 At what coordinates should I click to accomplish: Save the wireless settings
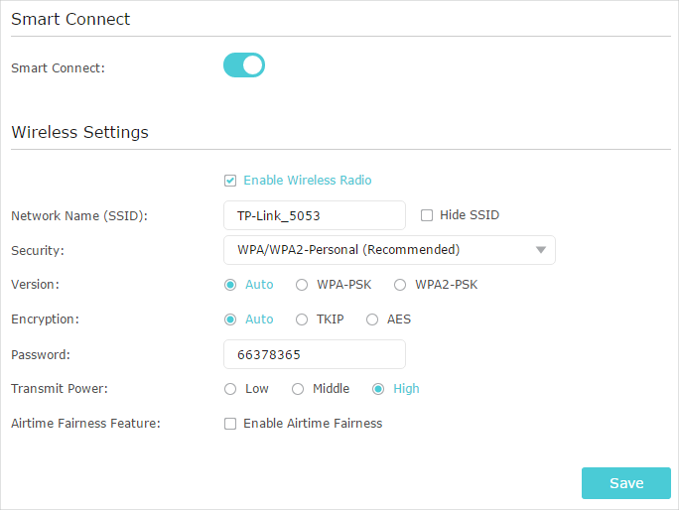(x=625, y=483)
